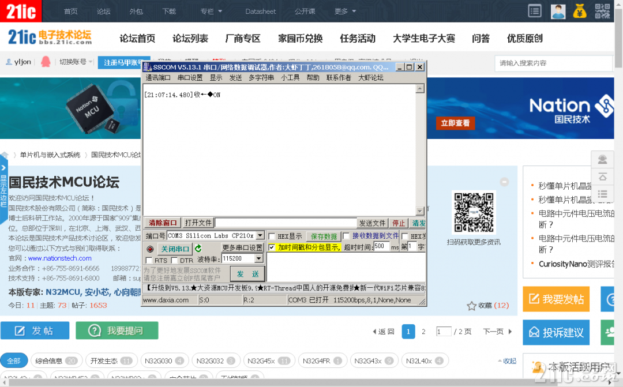Enable 接收数据到文件 checkbox

346,236
